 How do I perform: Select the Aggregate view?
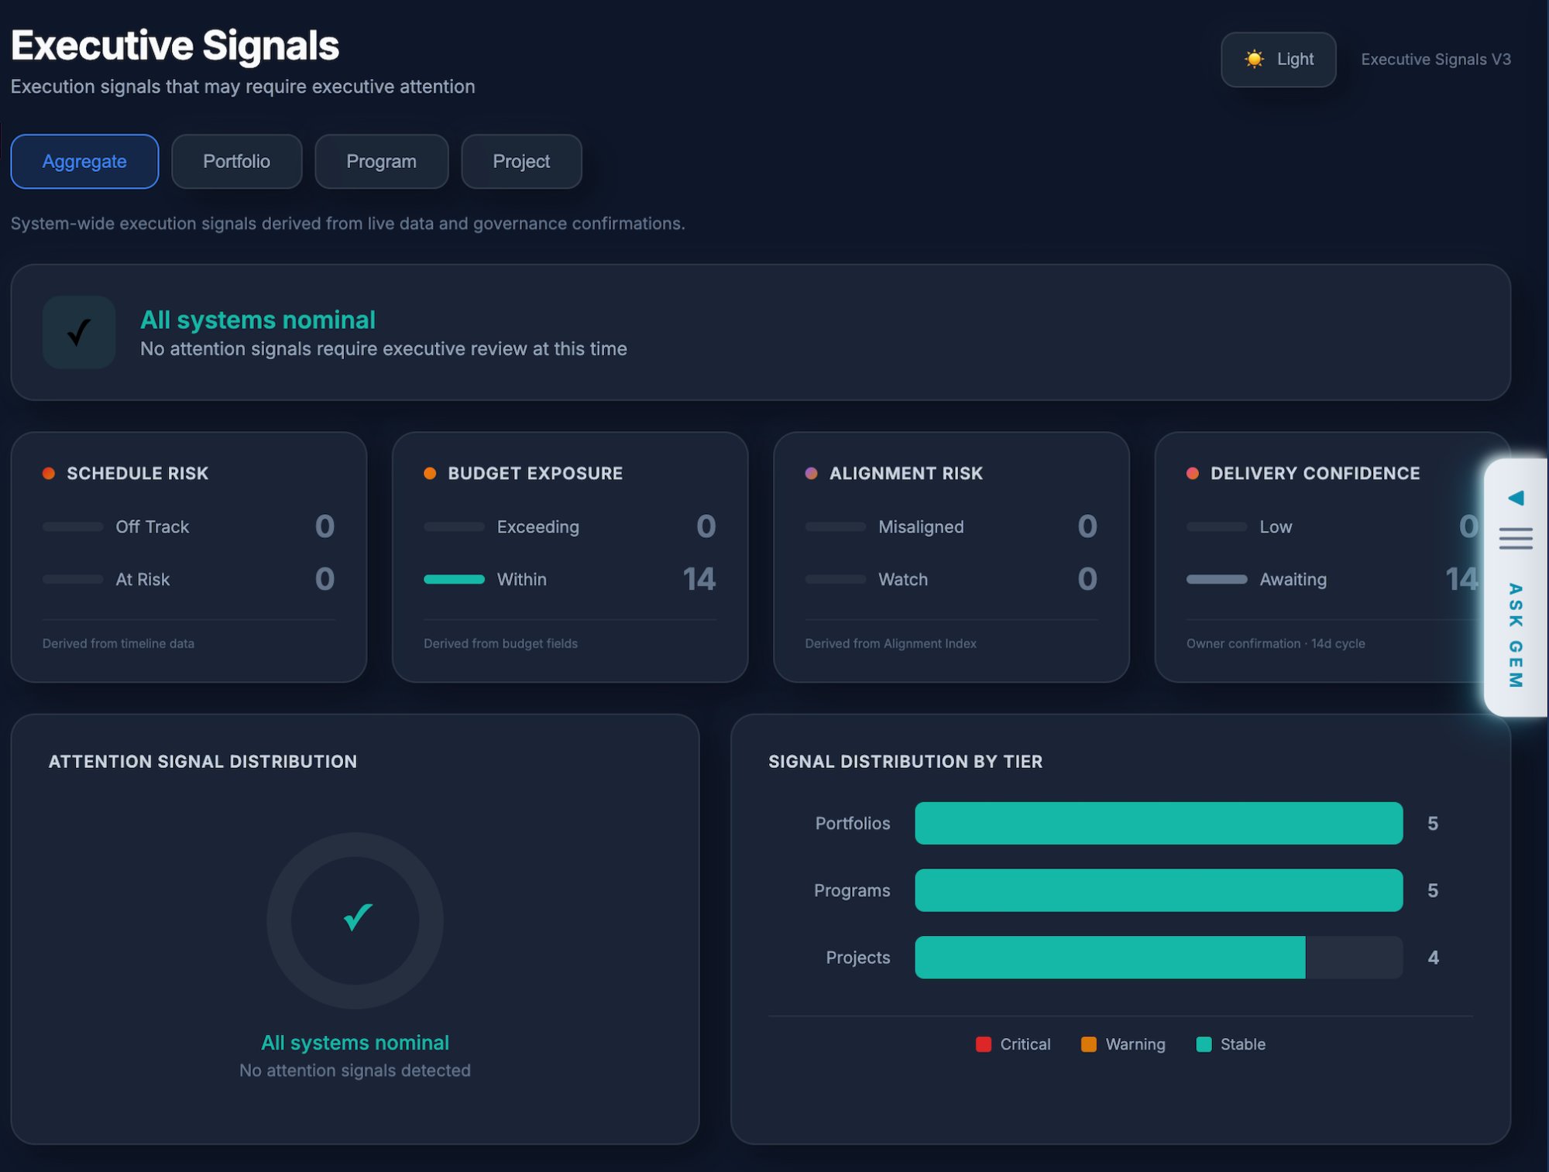(x=84, y=161)
